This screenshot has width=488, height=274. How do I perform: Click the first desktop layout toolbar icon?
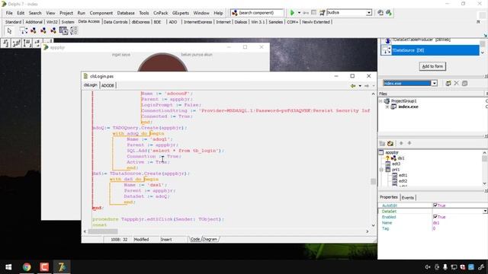(380, 13)
